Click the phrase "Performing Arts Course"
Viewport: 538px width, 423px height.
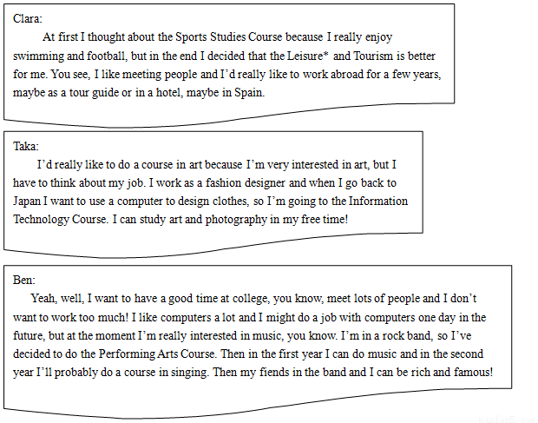point(157,354)
